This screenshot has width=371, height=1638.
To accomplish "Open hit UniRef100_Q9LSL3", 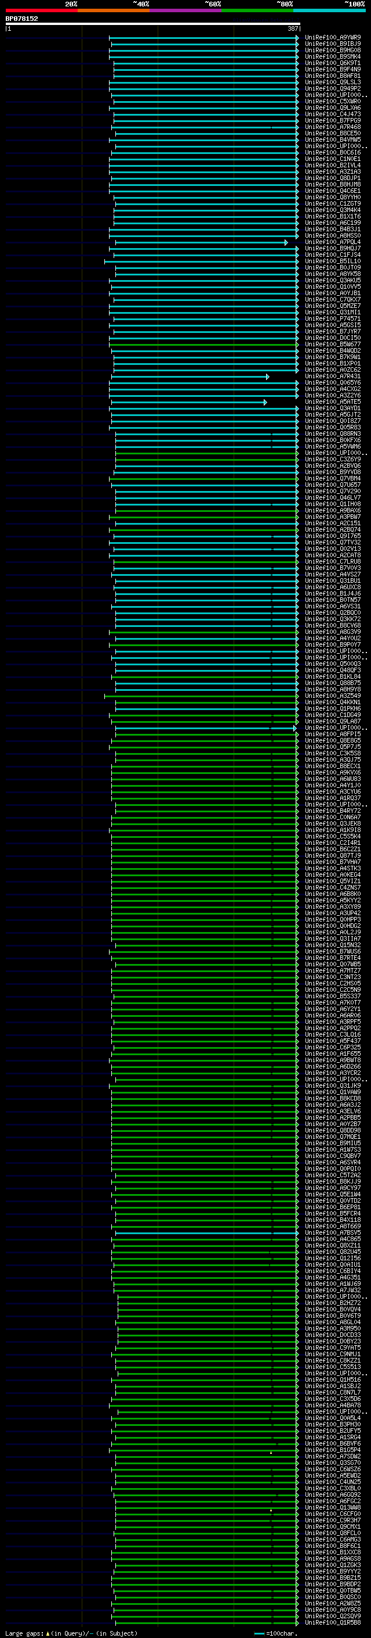I will coord(333,82).
